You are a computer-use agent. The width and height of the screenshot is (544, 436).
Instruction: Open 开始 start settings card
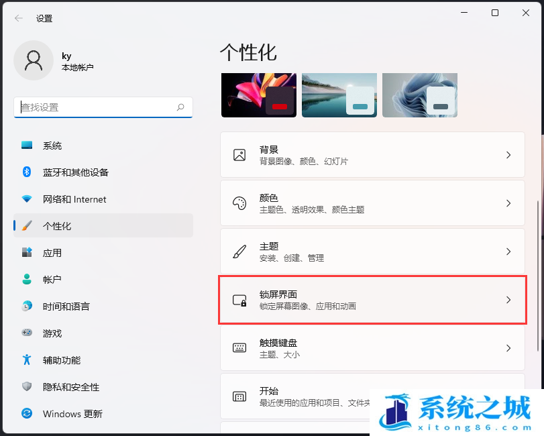point(372,396)
